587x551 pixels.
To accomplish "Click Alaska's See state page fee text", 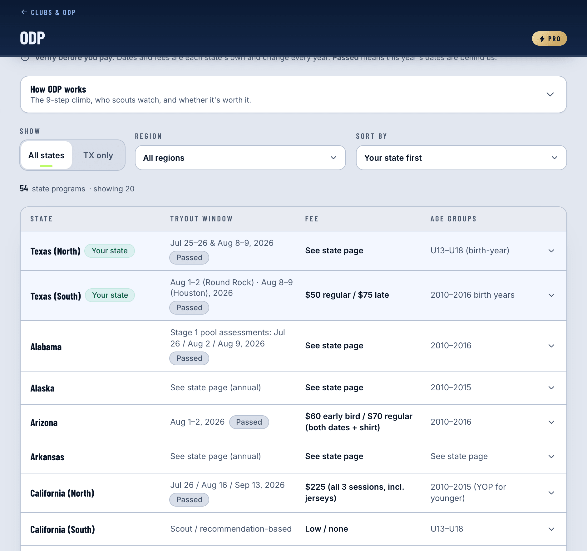I will (334, 387).
